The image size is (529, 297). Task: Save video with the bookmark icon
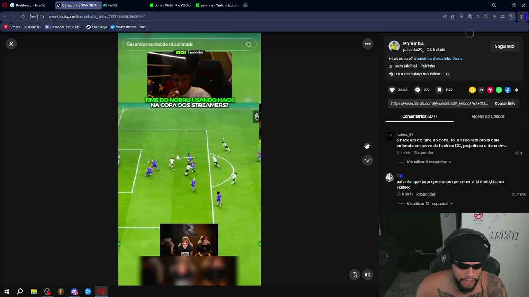click(439, 90)
